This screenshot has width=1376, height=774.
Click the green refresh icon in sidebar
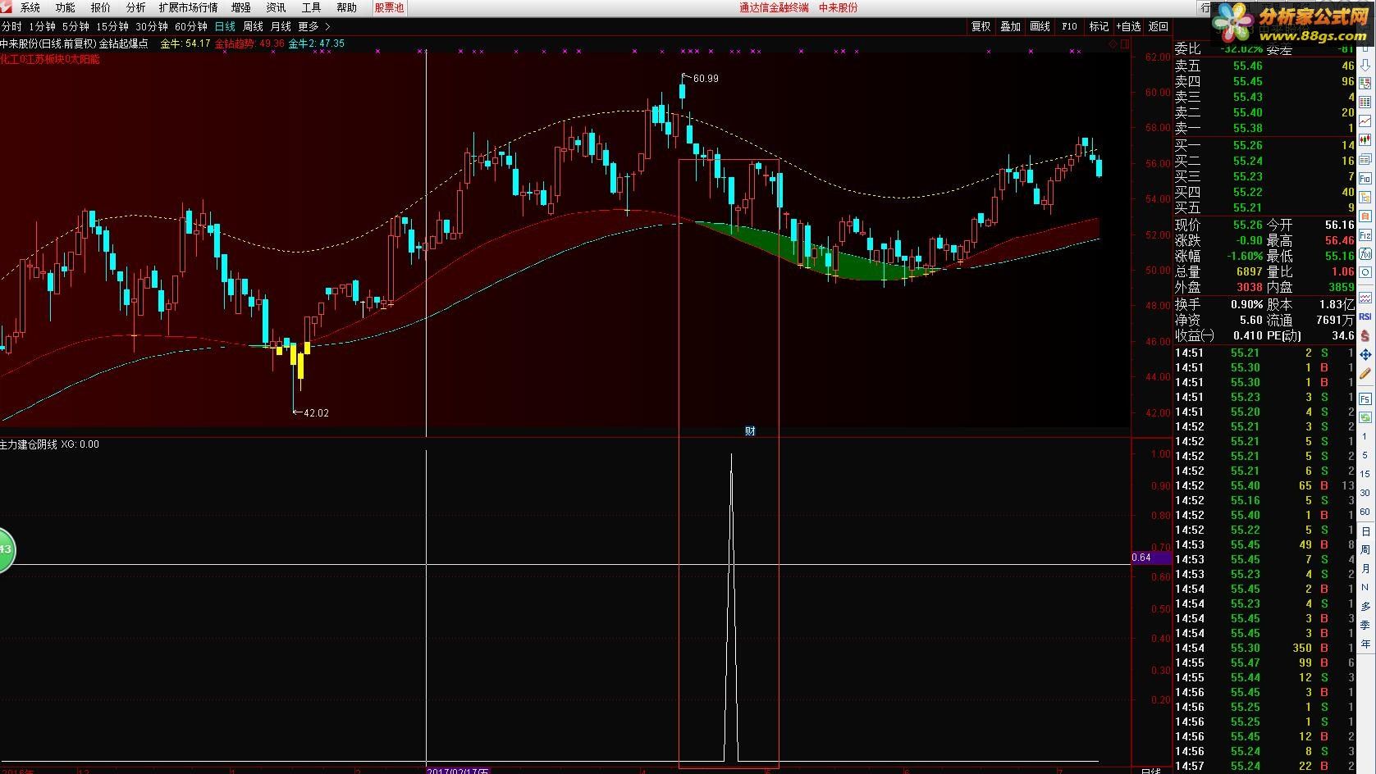tap(1365, 418)
